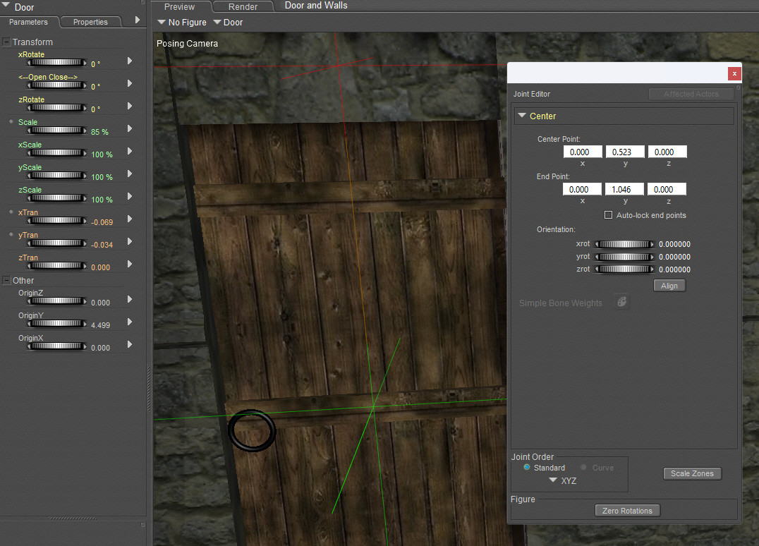Screen dimensions: 759x546
Task: Click the yrot orientation dial
Action: click(x=624, y=257)
